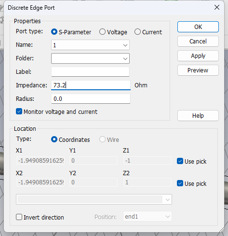Apply the port settings
This screenshot has height=236, width=228.
pos(198,56)
